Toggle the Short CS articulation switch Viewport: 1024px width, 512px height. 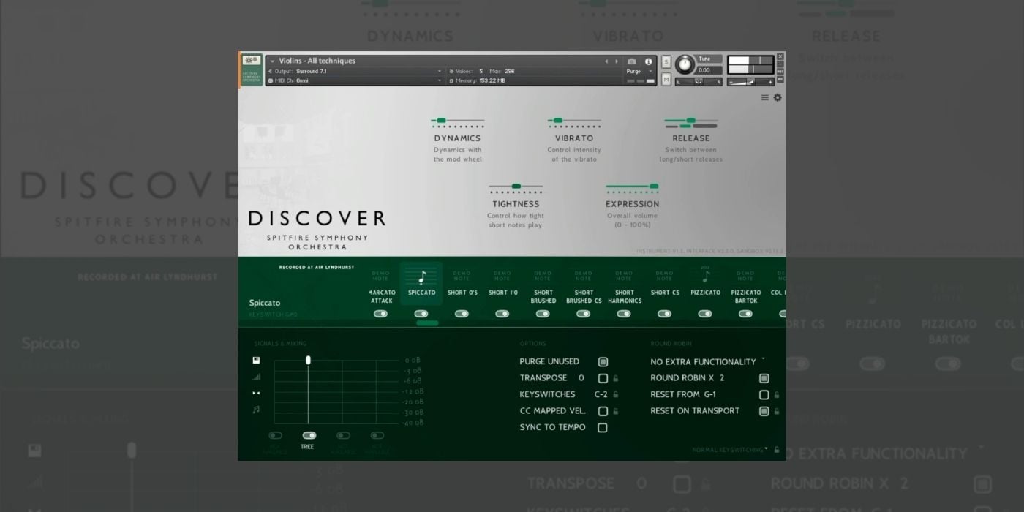pos(664,314)
